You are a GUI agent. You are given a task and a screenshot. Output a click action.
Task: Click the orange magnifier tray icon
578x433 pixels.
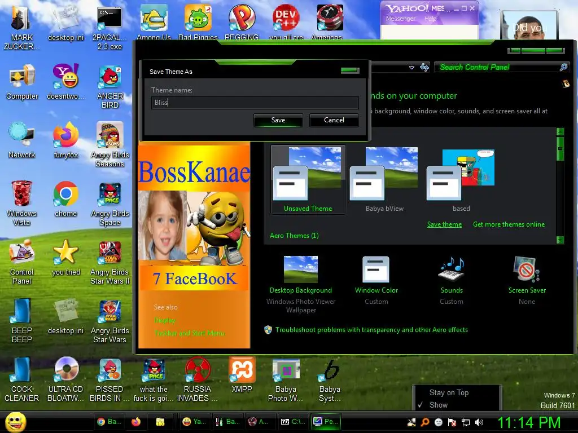(425, 422)
